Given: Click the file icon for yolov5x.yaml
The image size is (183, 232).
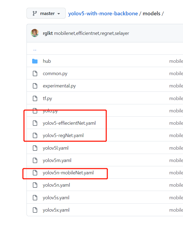Looking at the screenshot, I should coord(35,210).
